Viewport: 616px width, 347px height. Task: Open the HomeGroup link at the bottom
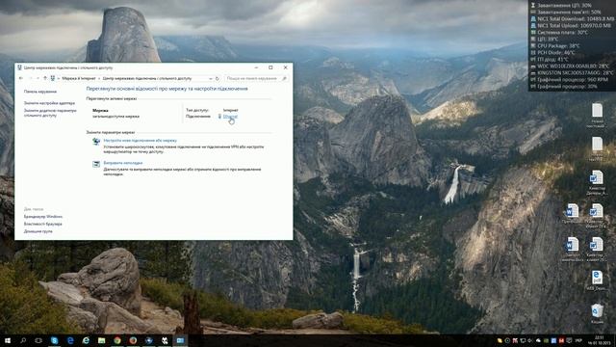pos(38,231)
